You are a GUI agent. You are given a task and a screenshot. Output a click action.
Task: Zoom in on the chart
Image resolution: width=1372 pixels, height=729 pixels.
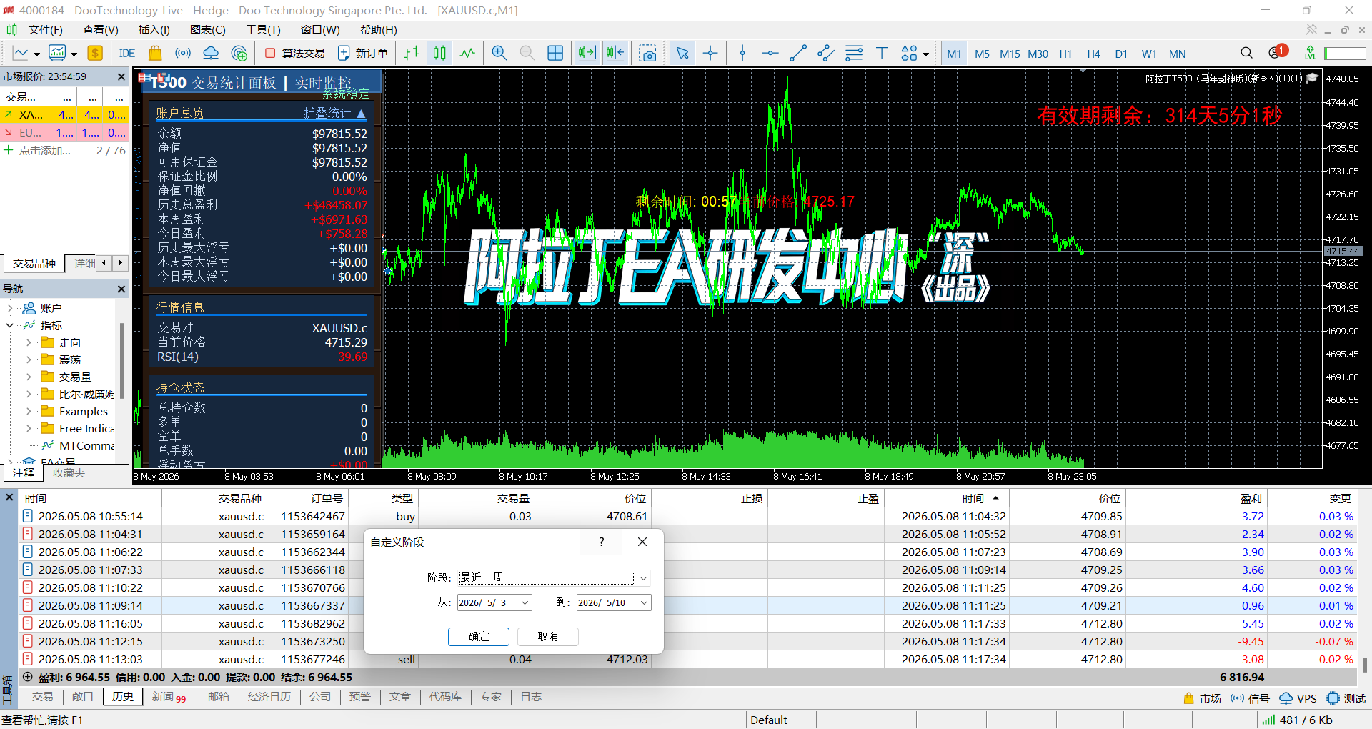[499, 54]
